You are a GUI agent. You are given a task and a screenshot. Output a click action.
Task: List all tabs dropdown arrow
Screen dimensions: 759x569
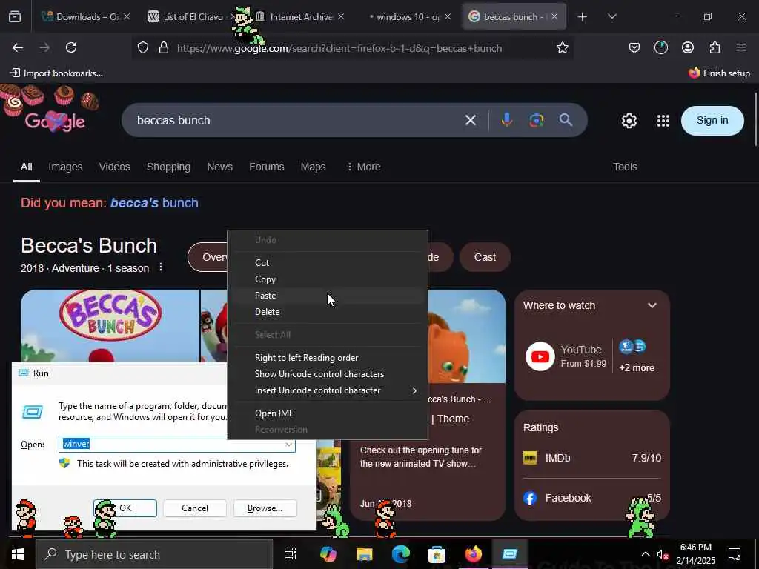point(611,16)
